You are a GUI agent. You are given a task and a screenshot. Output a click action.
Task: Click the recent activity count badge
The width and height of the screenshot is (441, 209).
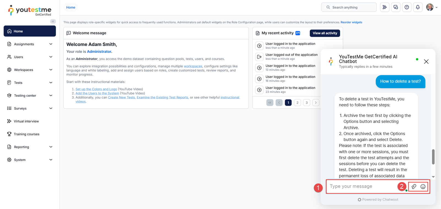tap(298, 33)
